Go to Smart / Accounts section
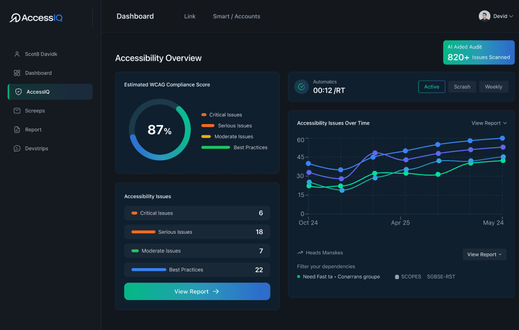The width and height of the screenshot is (519, 330). pos(237,16)
